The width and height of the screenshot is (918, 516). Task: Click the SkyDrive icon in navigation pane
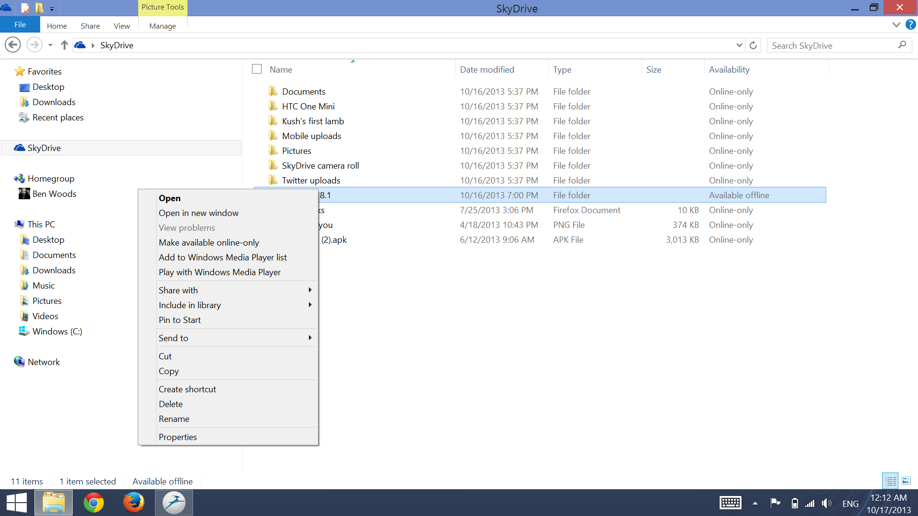(x=20, y=148)
